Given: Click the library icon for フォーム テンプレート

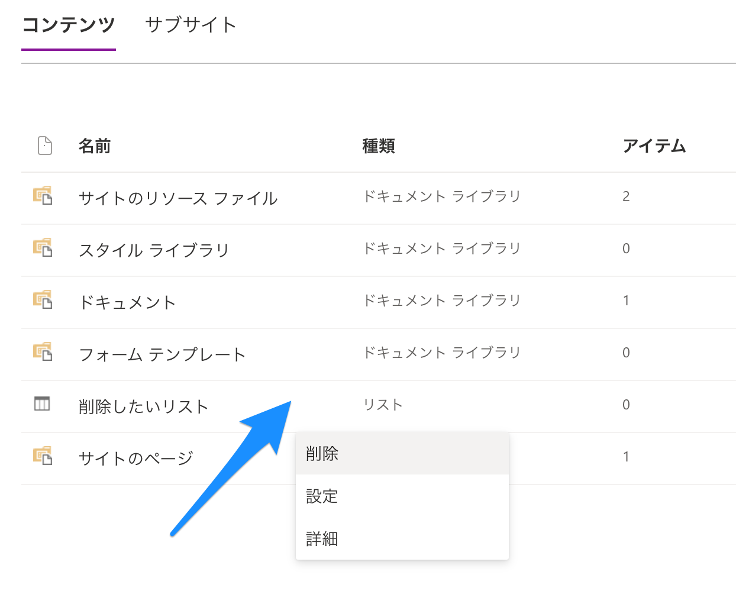Looking at the screenshot, I should click(43, 352).
